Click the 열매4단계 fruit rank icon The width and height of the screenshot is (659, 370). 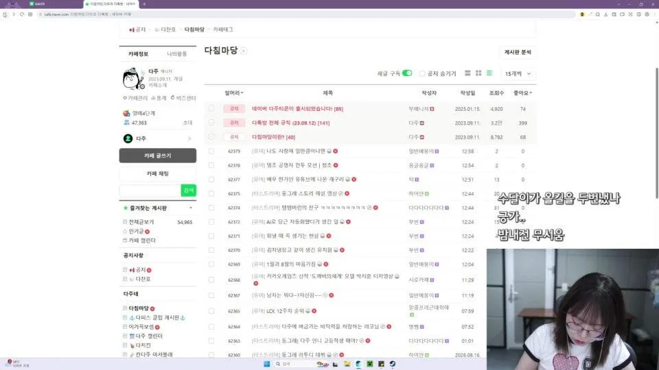click(126, 113)
